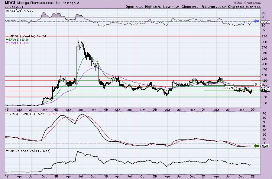Click the Open 77.00 value
The image size is (272, 179).
click(x=134, y=7)
